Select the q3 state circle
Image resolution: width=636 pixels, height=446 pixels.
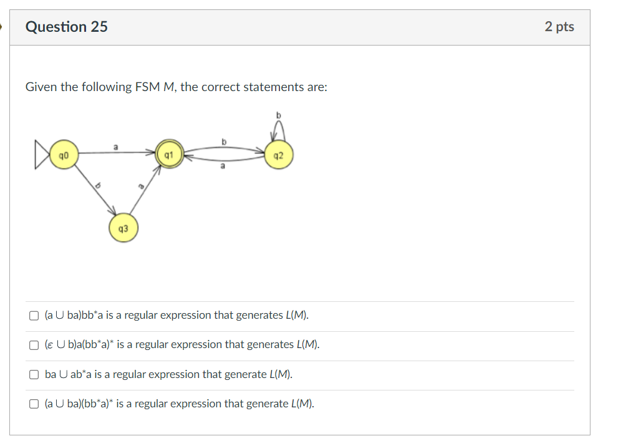pos(122,228)
